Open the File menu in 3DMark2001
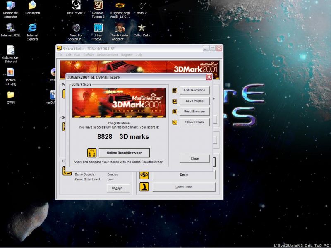 point(60,55)
